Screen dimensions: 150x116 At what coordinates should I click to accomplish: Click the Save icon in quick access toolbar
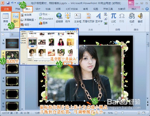[8, 3]
